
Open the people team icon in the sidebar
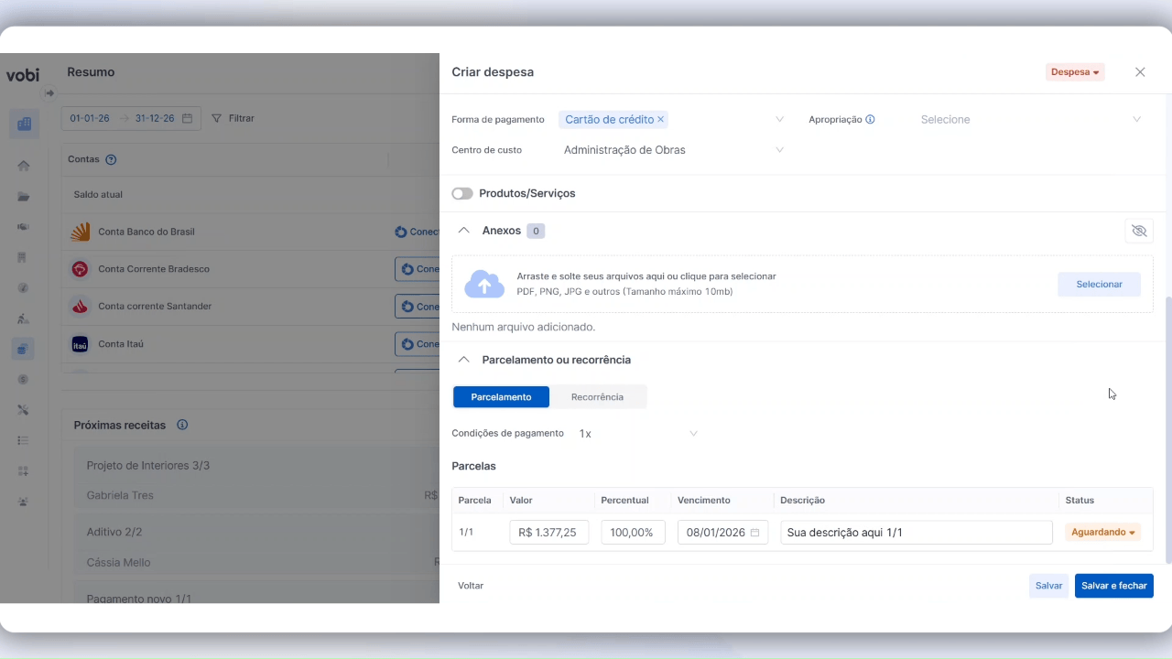pos(24,502)
